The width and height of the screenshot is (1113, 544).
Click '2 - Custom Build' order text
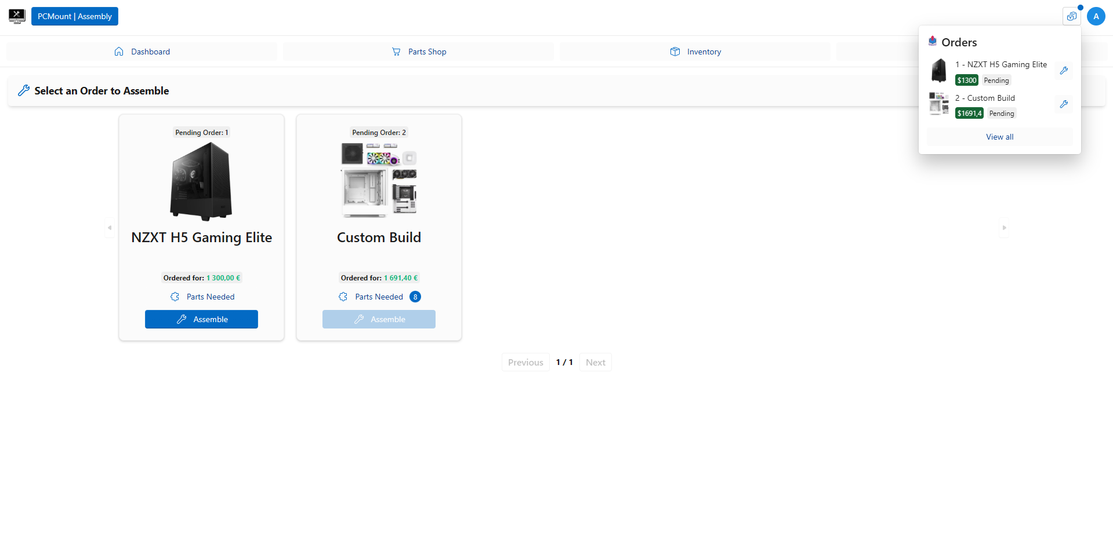(x=985, y=98)
